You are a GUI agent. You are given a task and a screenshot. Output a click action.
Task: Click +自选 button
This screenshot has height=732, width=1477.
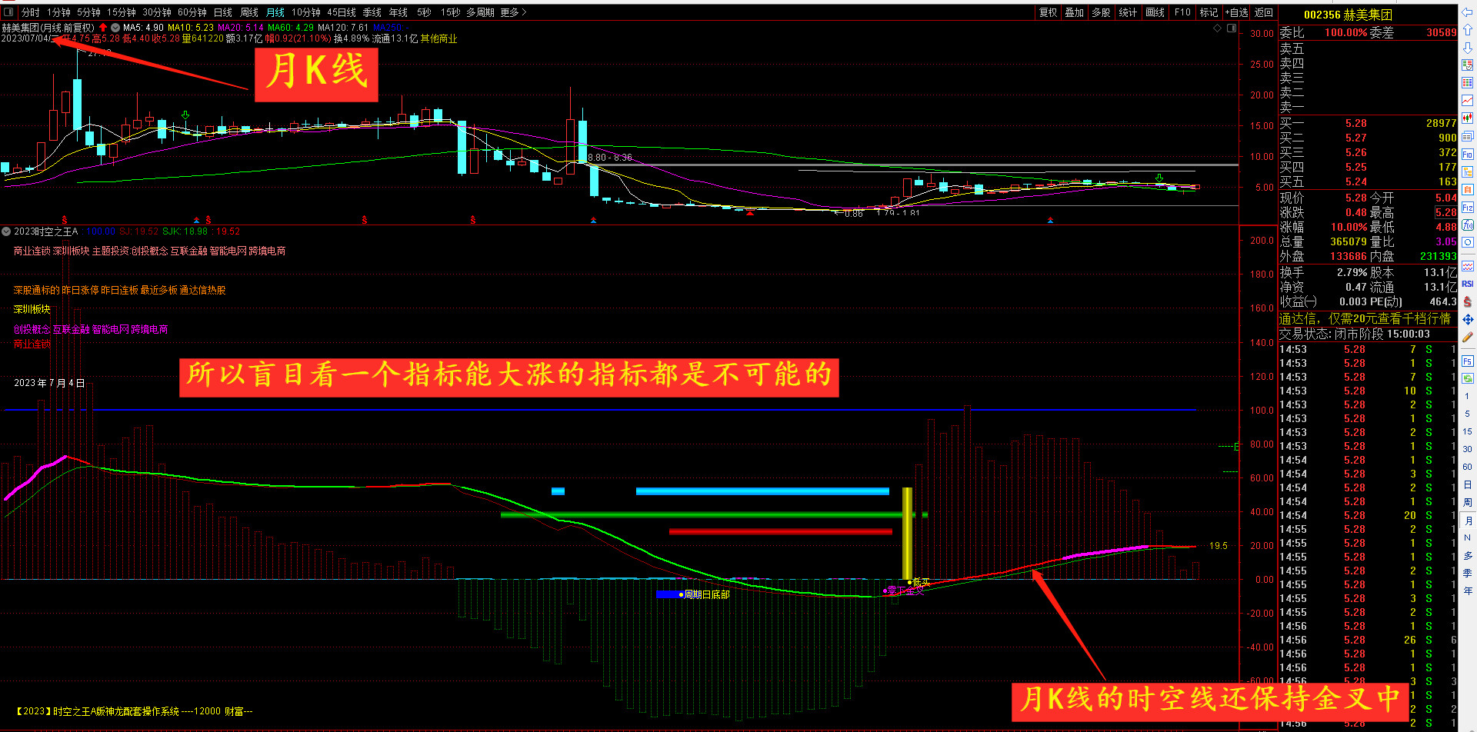click(x=1236, y=12)
